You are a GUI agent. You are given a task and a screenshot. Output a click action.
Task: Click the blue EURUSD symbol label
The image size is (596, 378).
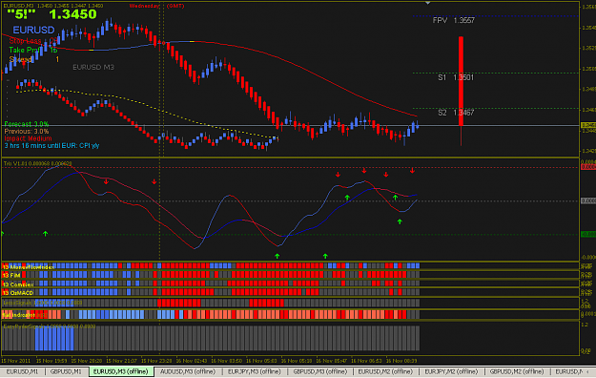point(33,30)
